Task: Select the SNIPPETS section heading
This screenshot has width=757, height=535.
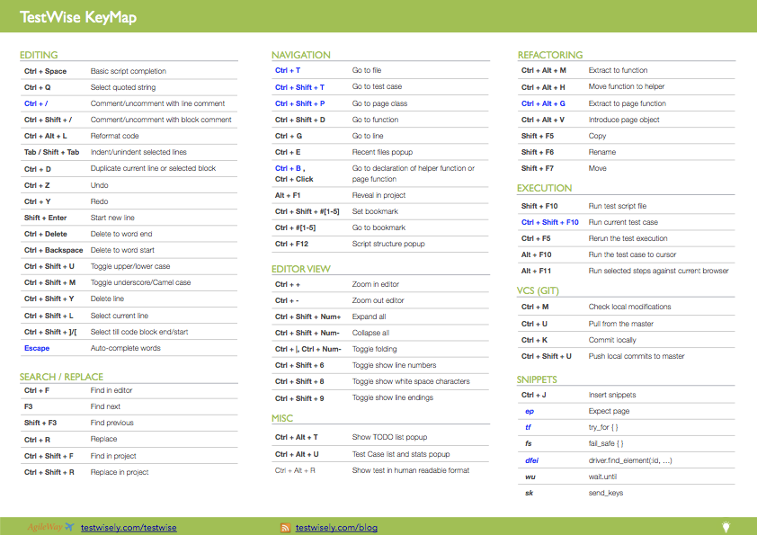Action: (537, 379)
